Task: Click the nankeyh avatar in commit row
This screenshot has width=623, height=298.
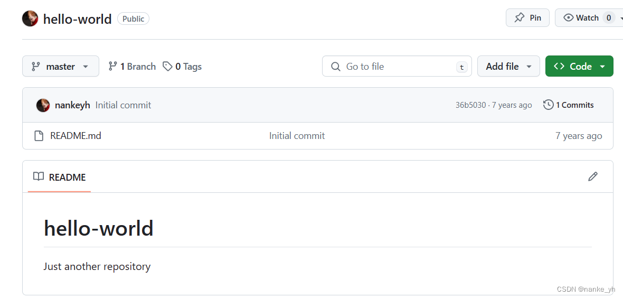Action: tap(43, 106)
